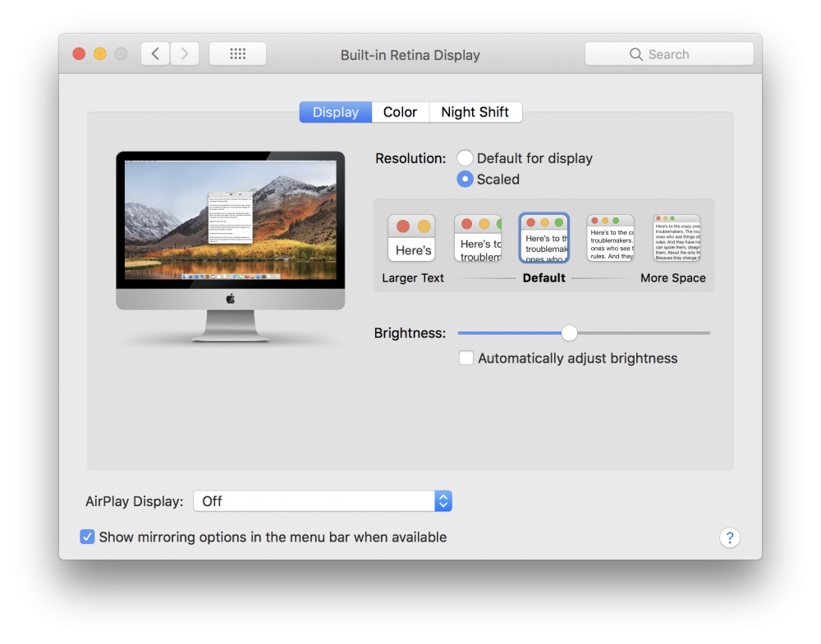The width and height of the screenshot is (821, 644).
Task: Uncheck Show mirroring options in menu bar
Action: click(x=88, y=537)
